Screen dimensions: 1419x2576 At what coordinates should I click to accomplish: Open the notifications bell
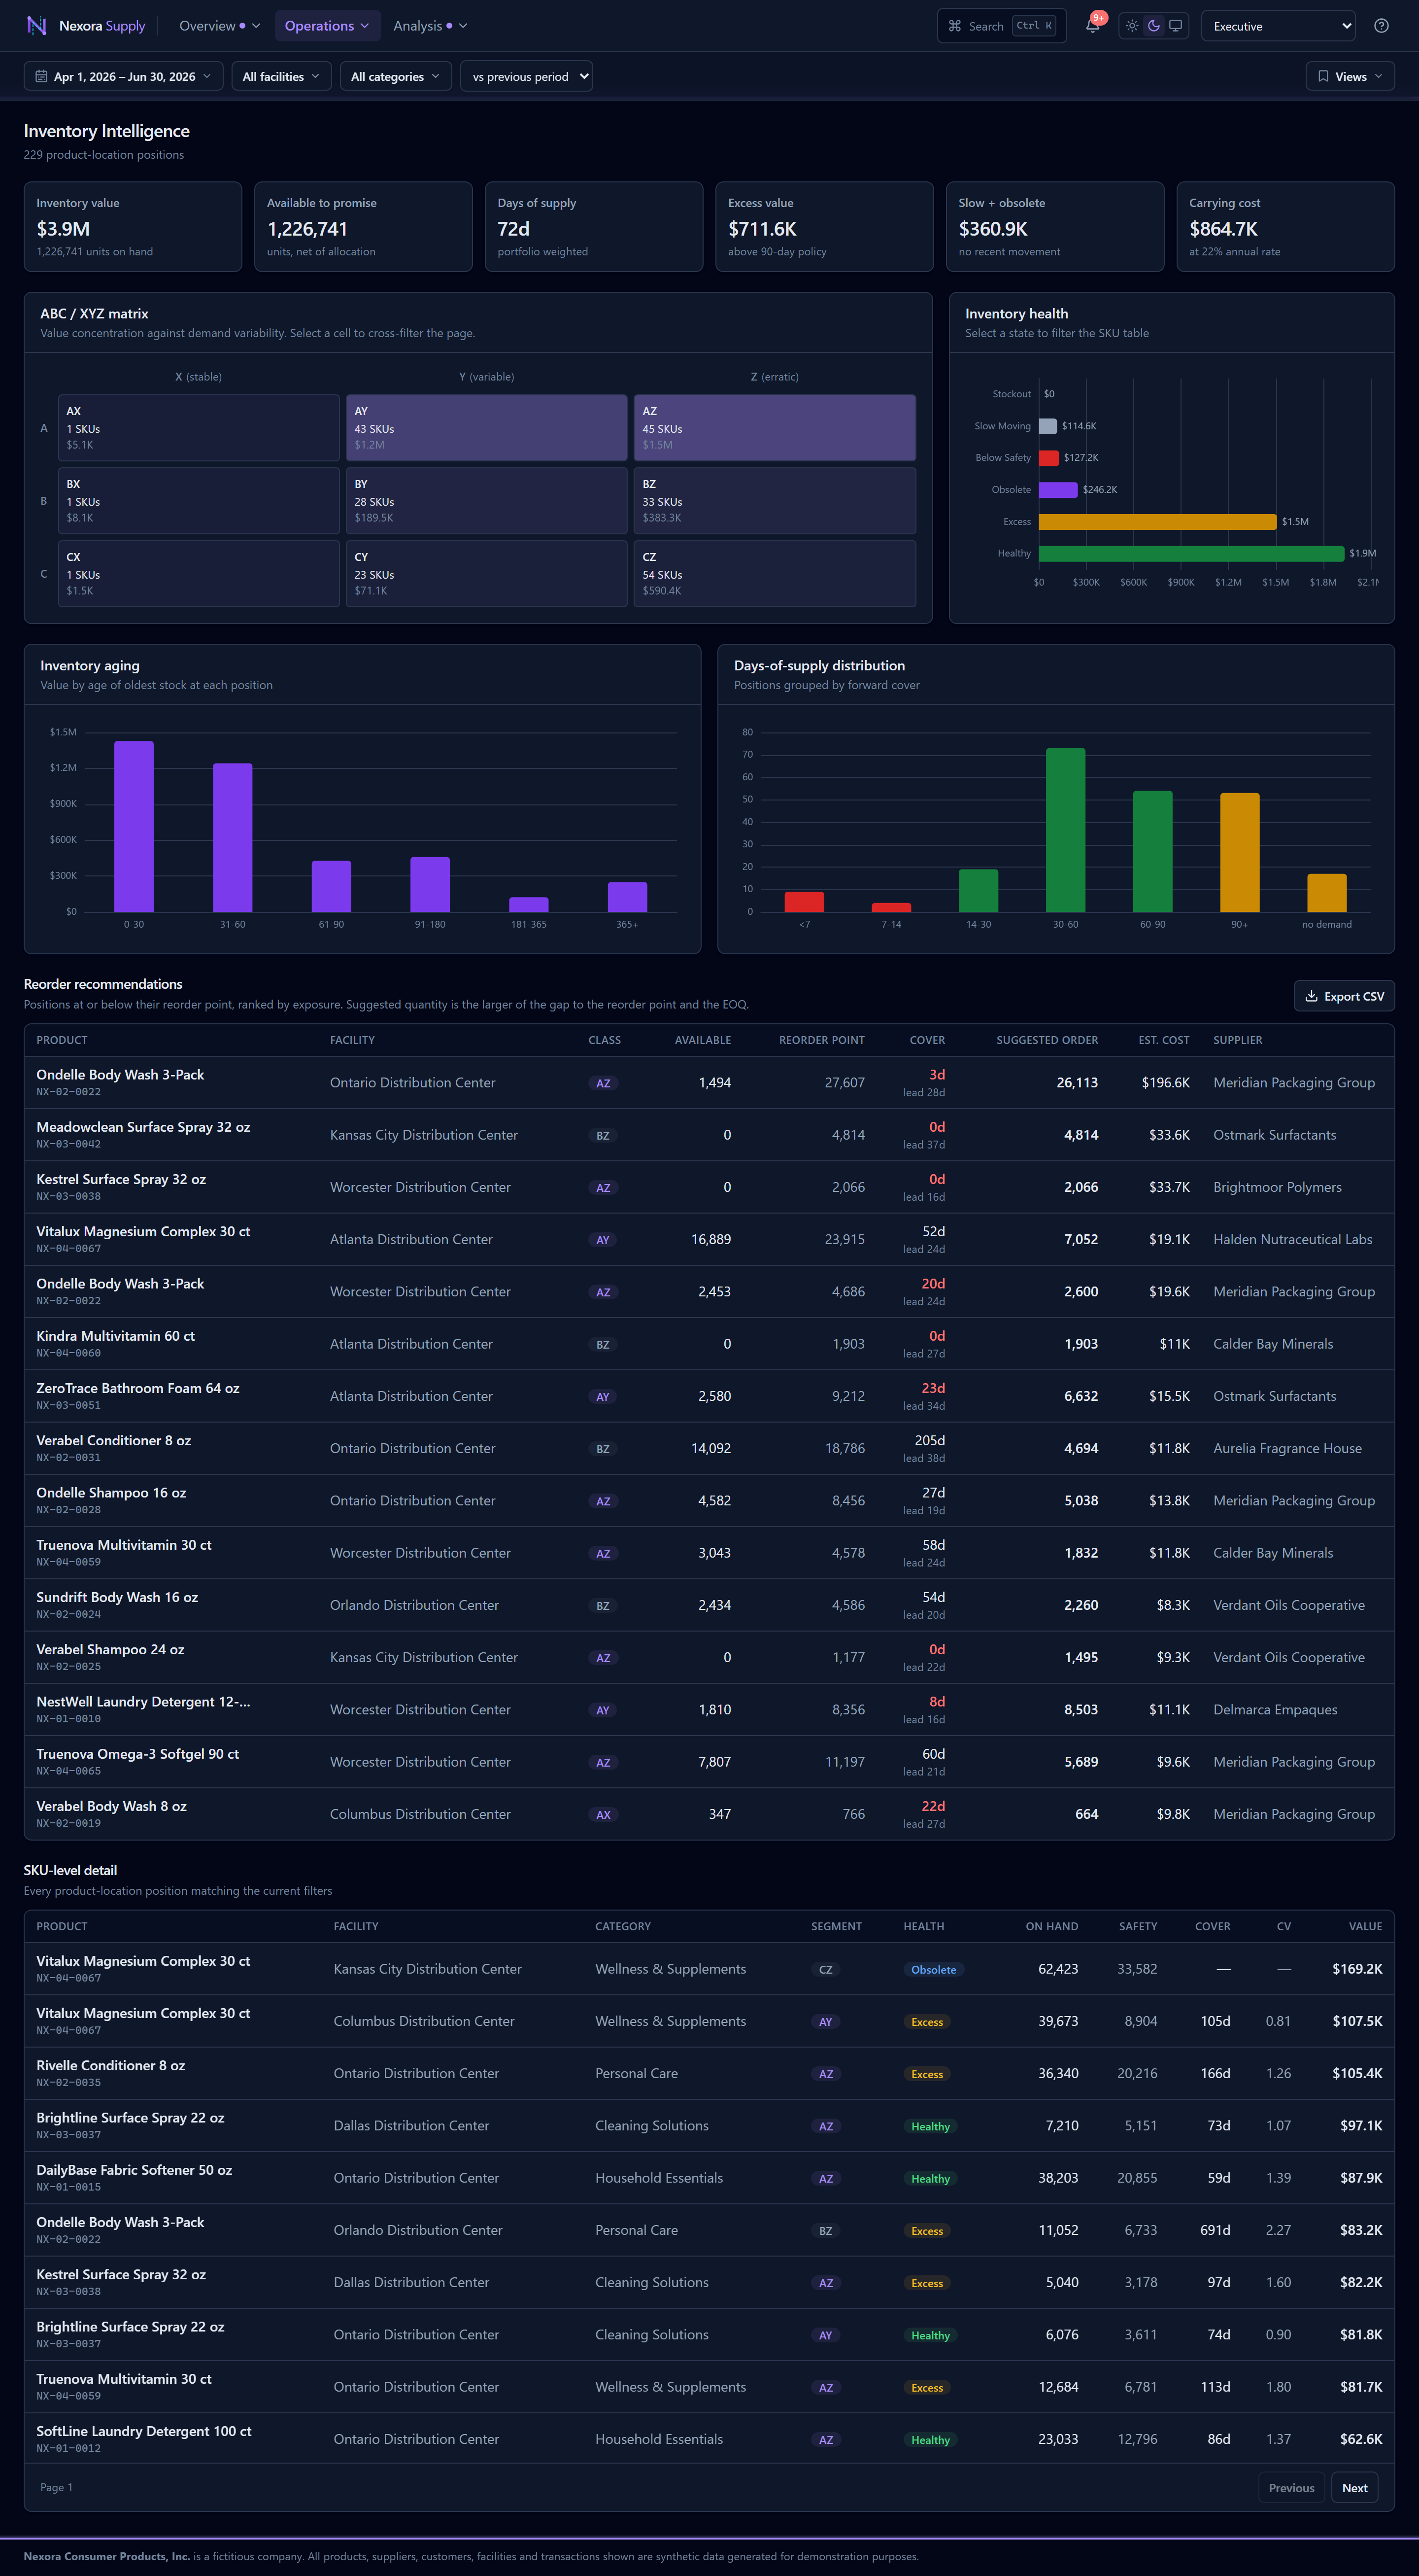[1092, 26]
